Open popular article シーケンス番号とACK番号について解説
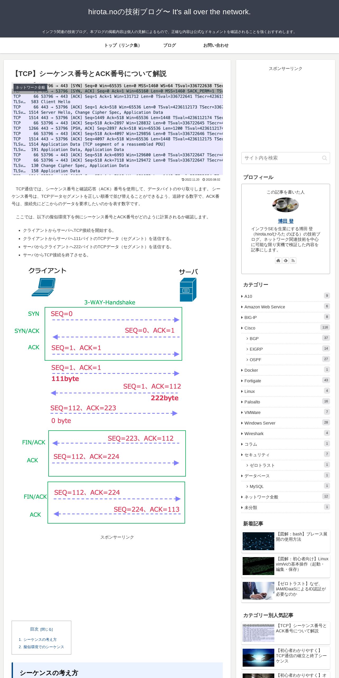 click(301, 628)
